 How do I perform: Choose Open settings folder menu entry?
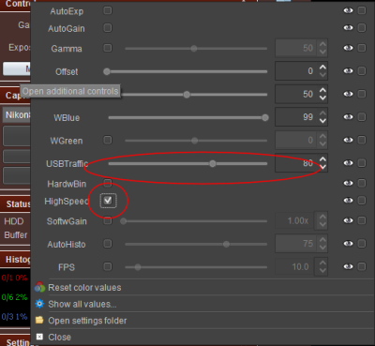pos(87,321)
